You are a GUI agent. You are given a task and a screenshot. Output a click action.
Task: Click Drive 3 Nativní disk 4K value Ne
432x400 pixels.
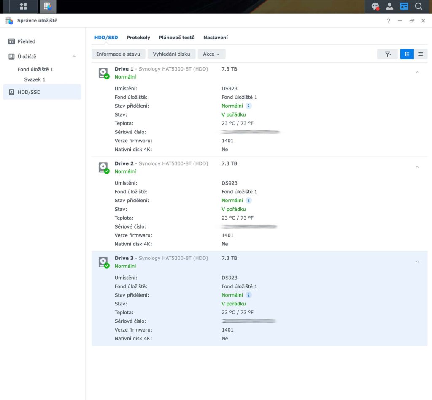[225, 338]
